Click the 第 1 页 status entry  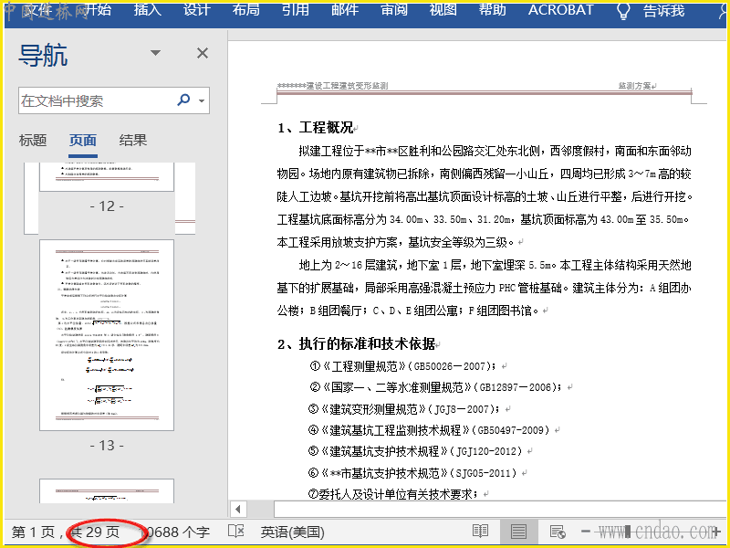[x=33, y=532]
